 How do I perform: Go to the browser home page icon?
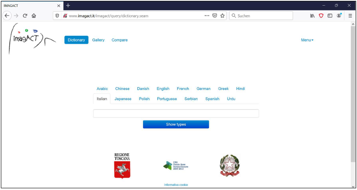pyautogui.click(x=34, y=16)
